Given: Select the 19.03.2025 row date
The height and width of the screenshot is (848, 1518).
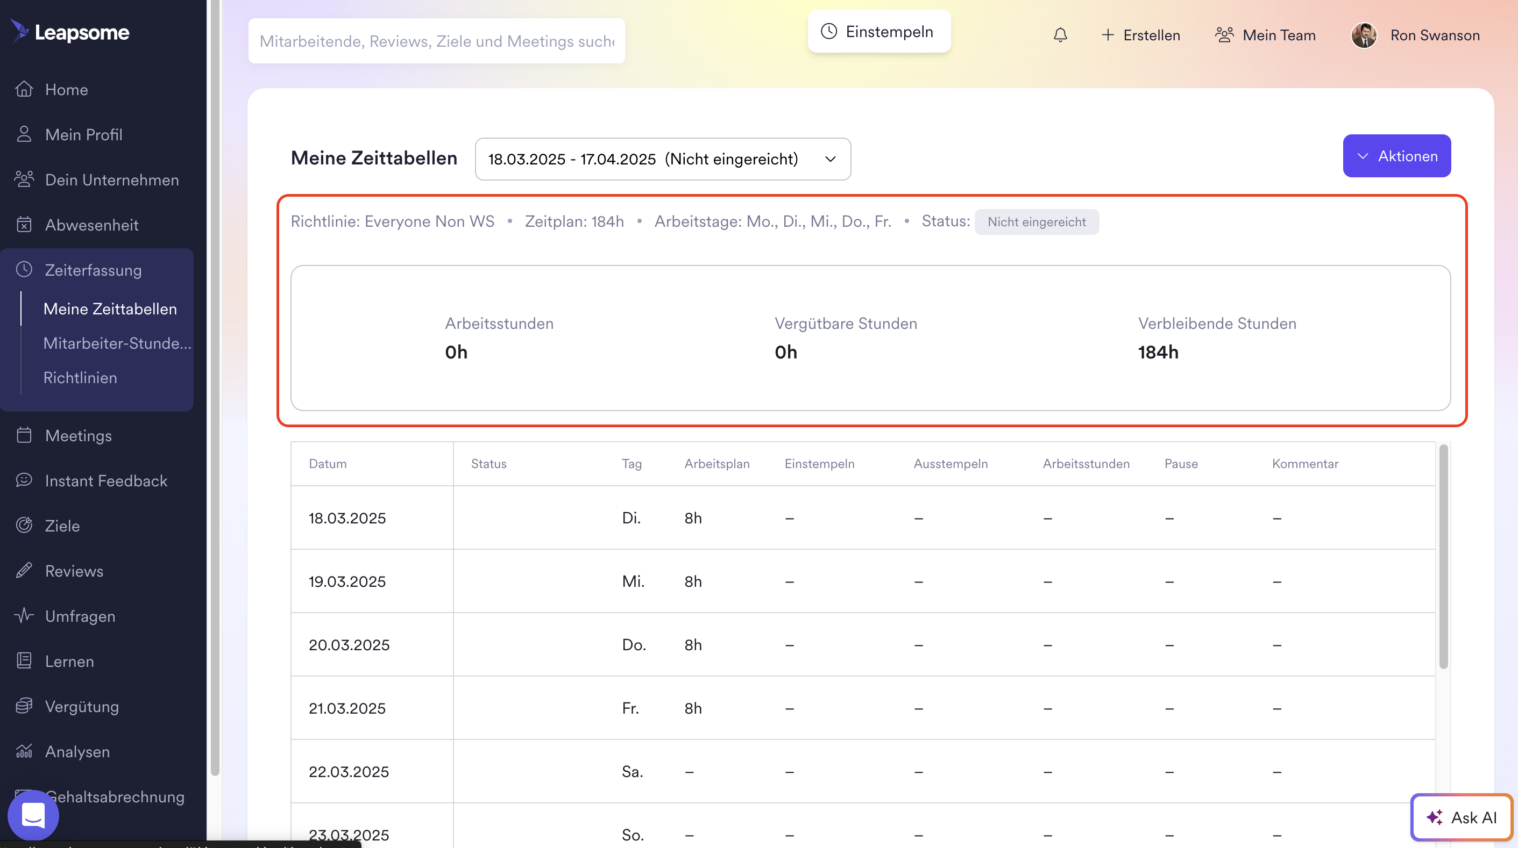Looking at the screenshot, I should 347,581.
